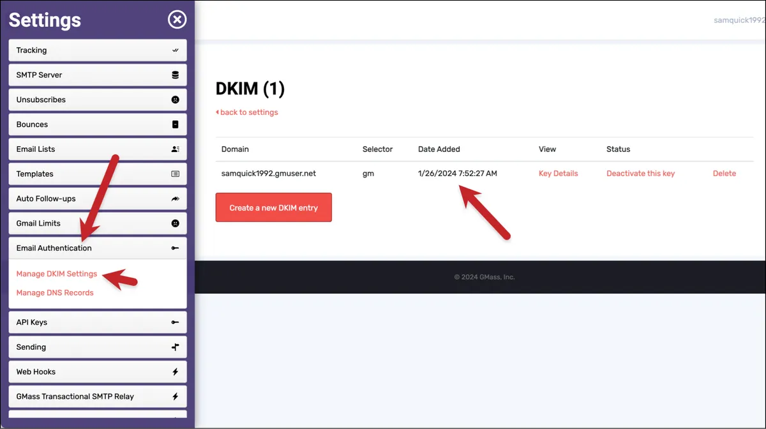Create a new DKIM entry

[274, 207]
